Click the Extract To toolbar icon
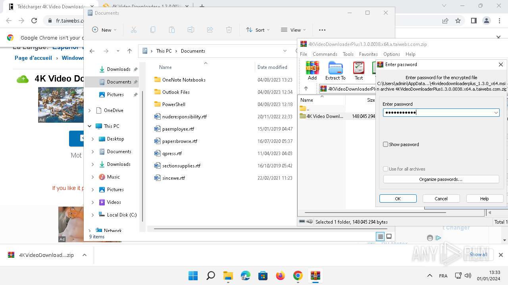This screenshot has height=285, width=508. (x=335, y=68)
